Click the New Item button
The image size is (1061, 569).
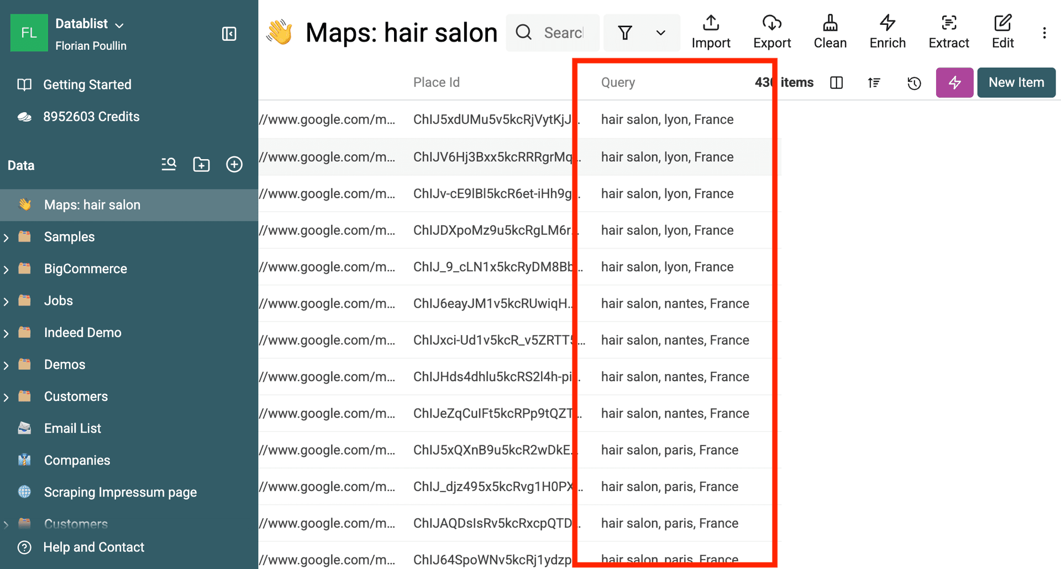coord(1016,82)
